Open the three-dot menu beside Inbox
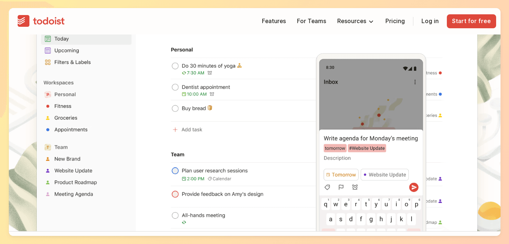This screenshot has width=509, height=244. (x=415, y=82)
